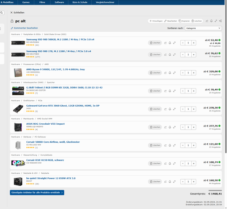227x209 pixels.
Task: Open price history for Corsair iCUE H150 RGB
Action: point(165,164)
